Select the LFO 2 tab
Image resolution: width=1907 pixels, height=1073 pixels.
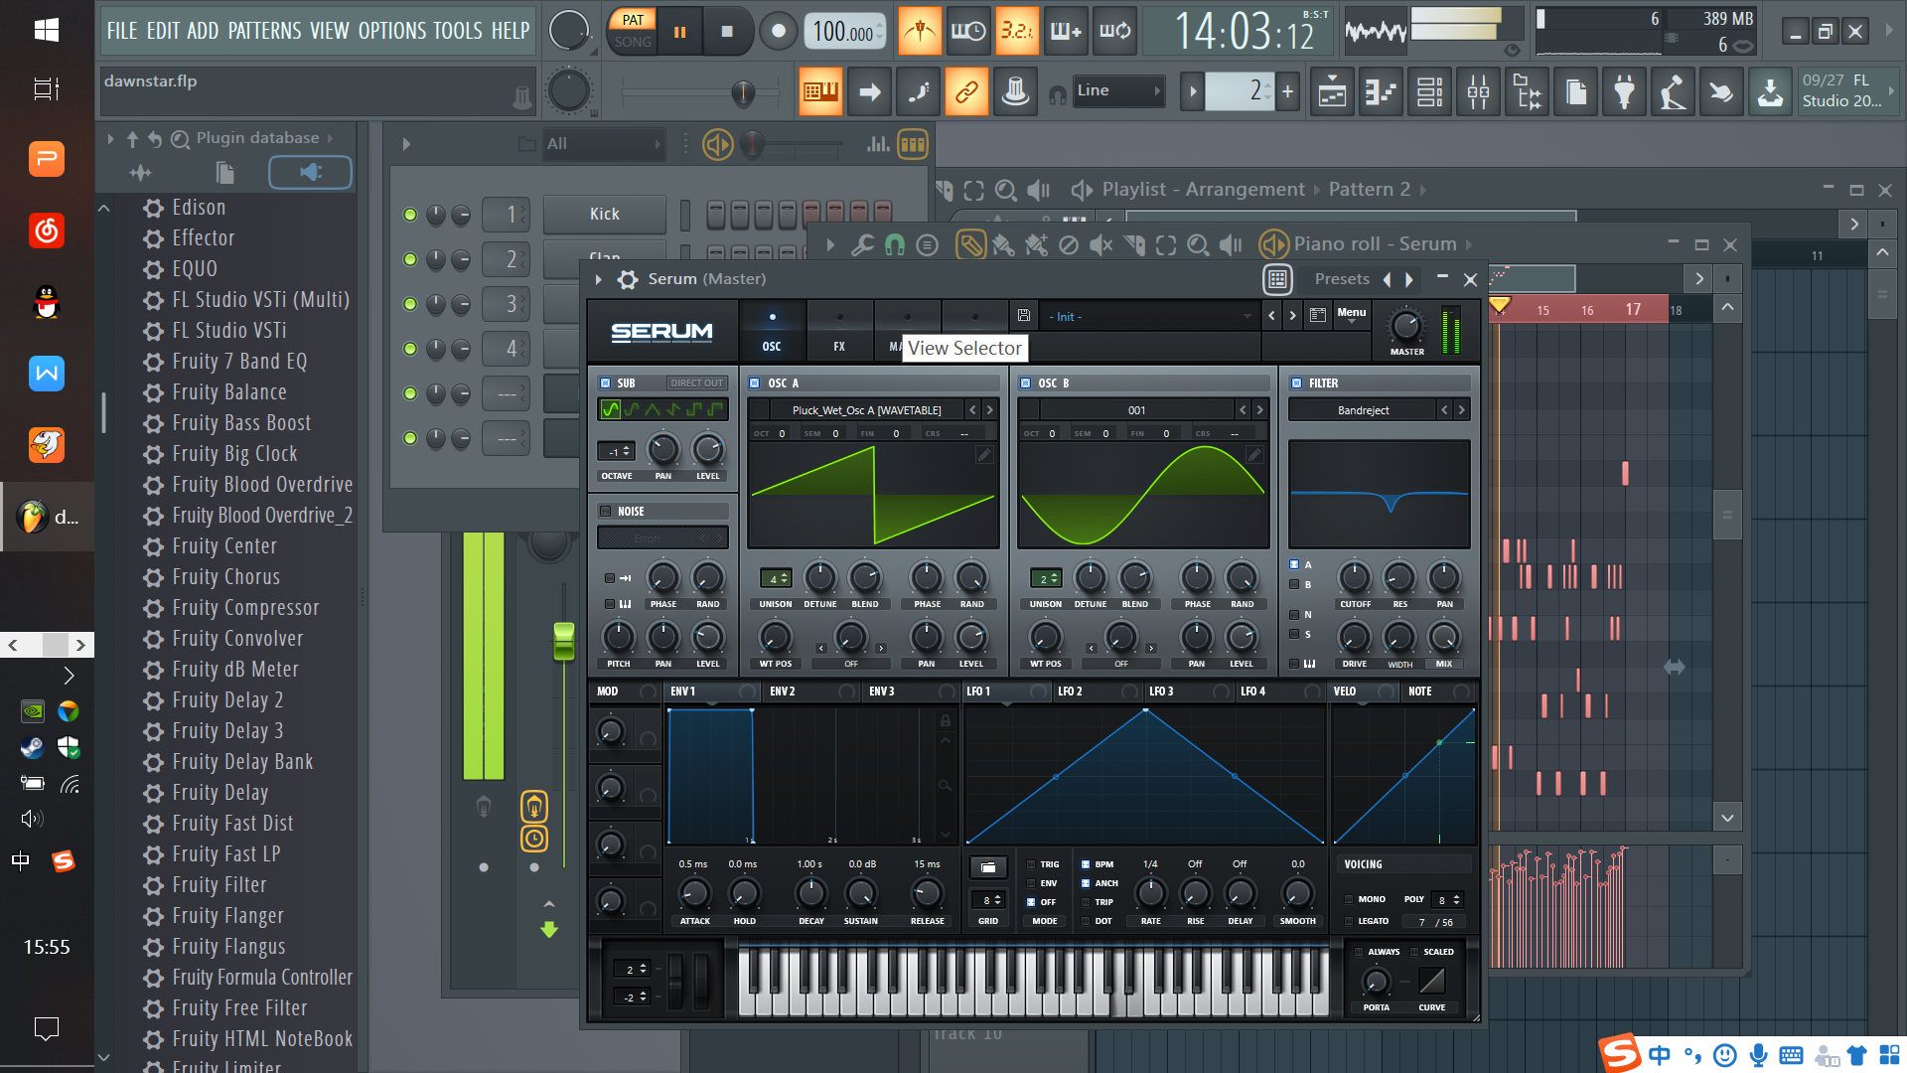[1071, 691]
